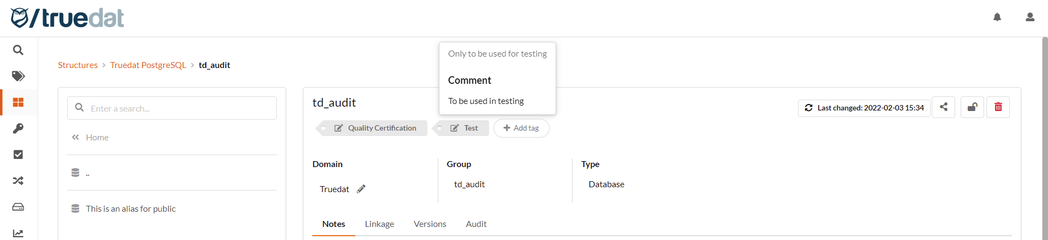The image size is (1048, 240).
Task: Open the key icon in sidebar
Action: [x=18, y=128]
